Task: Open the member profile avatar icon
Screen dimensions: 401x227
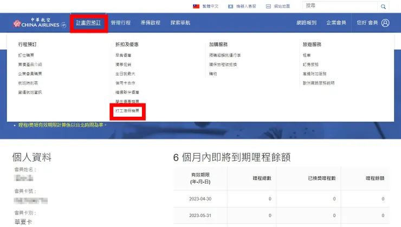Action: [x=385, y=23]
